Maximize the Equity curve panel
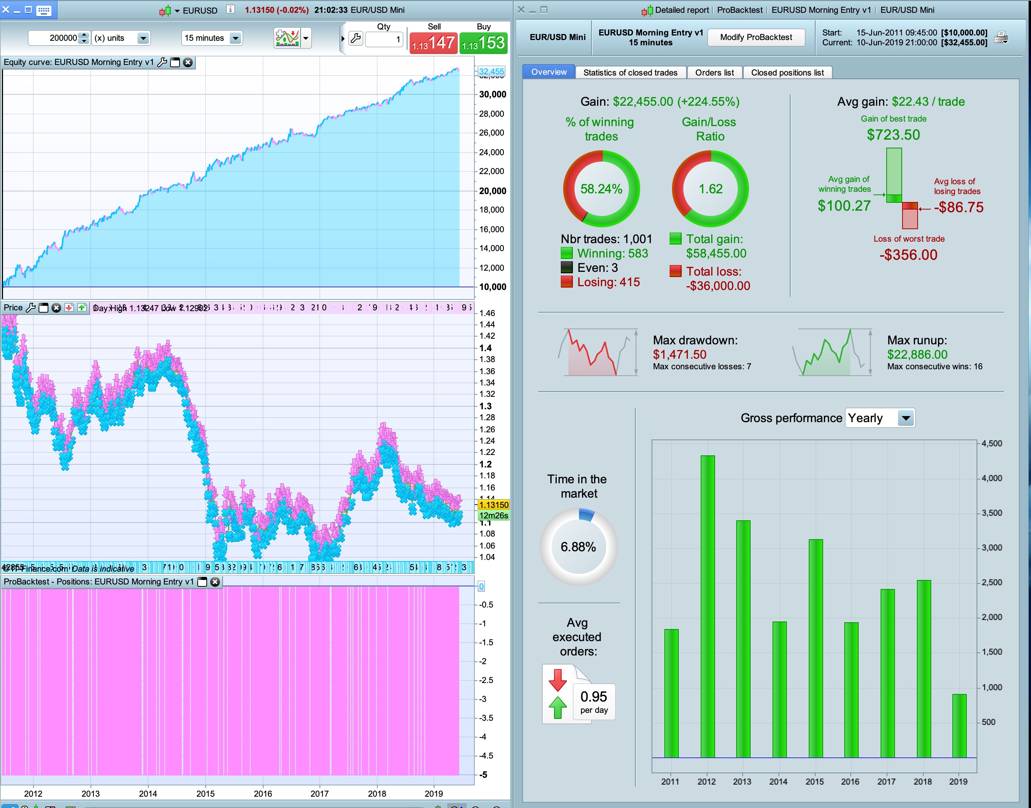The image size is (1031, 808). 175,62
